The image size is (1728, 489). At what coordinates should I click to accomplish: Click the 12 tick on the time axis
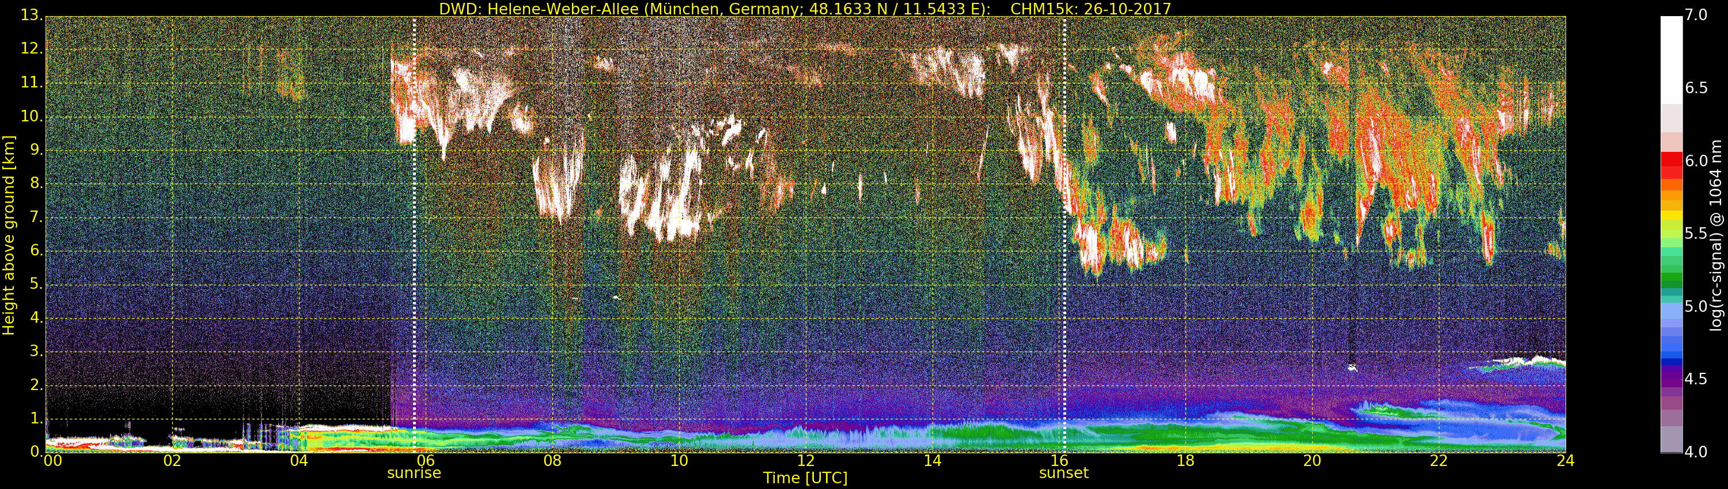tap(806, 461)
